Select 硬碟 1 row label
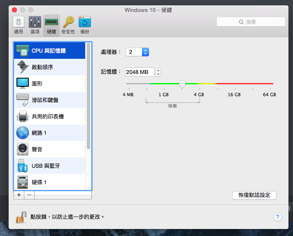The image size is (293, 236). (x=39, y=182)
